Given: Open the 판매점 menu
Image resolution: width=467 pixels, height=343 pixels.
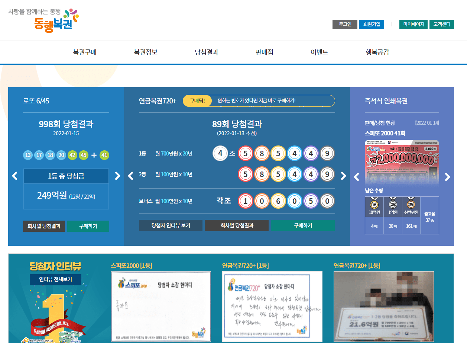Looking at the screenshot, I should point(265,52).
